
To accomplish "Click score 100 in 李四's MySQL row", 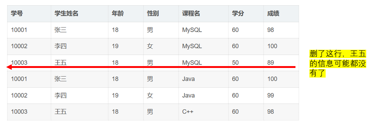I will [x=272, y=46].
